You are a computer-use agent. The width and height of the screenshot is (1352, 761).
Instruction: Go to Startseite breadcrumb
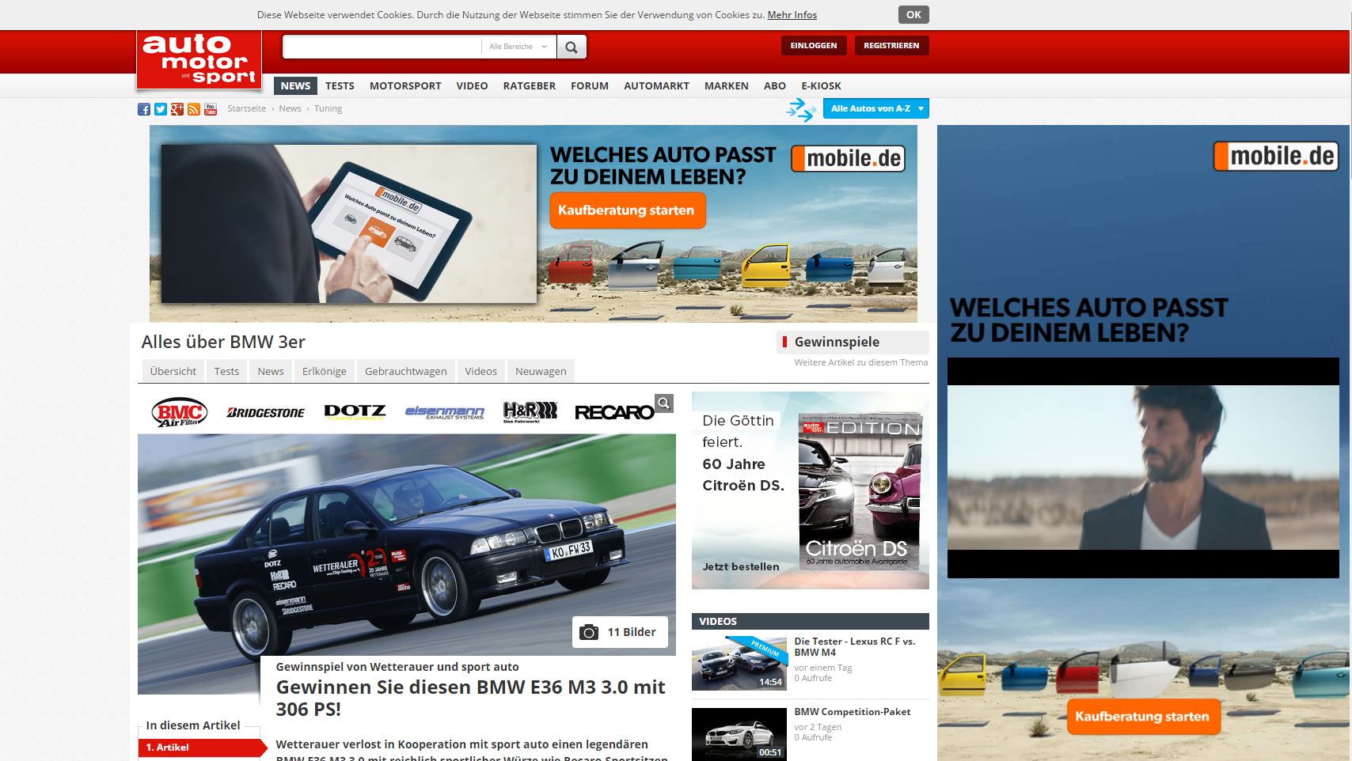click(x=247, y=108)
